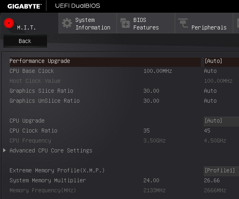Viewport: 239px width, 199px height.
Task: Open the Performance Upgrade [Auto] dropdown
Action: (x=221, y=61)
